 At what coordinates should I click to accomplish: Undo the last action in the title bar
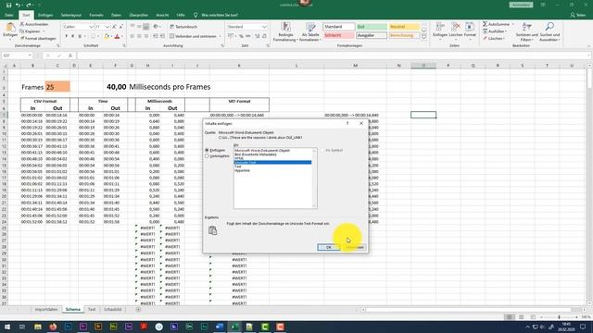click(18, 5)
